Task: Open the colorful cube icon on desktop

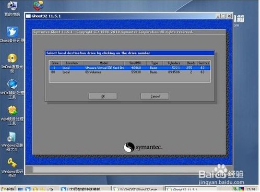Action: tap(38, 5)
